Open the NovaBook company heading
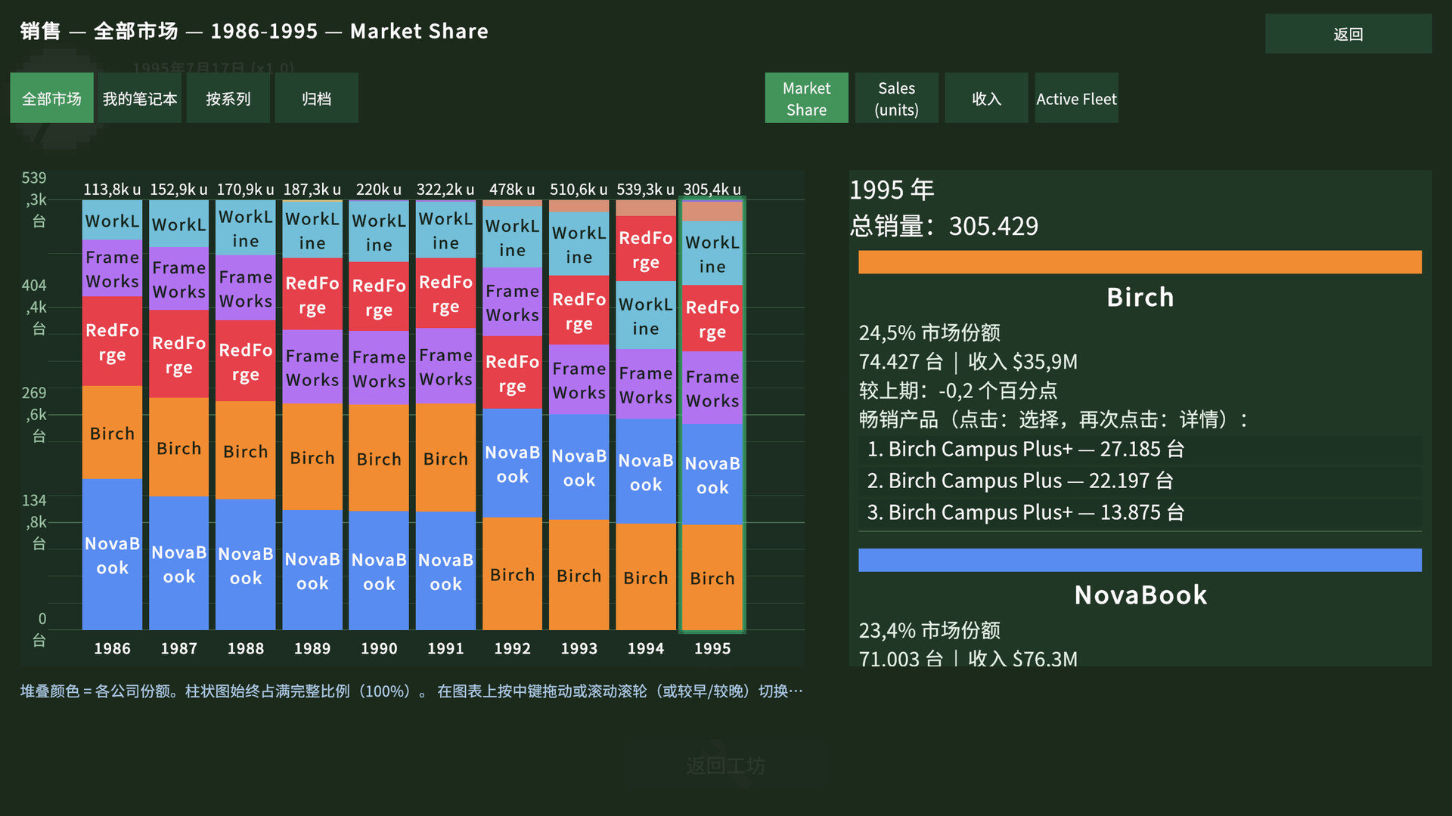This screenshot has height=816, width=1452. [1140, 595]
